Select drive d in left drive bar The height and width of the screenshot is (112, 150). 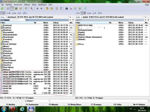tap(8, 13)
